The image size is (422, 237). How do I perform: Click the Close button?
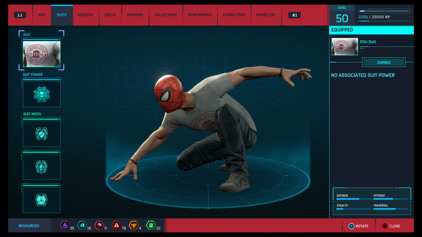pyautogui.click(x=391, y=226)
